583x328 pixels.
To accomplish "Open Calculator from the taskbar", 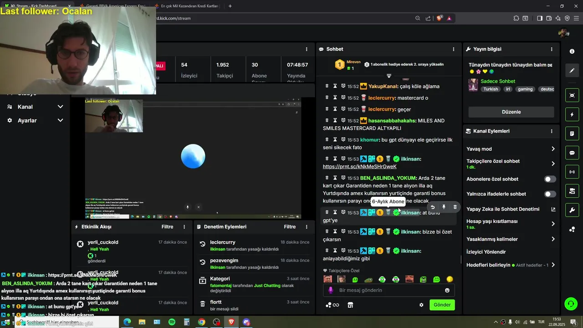I will pos(187,322).
